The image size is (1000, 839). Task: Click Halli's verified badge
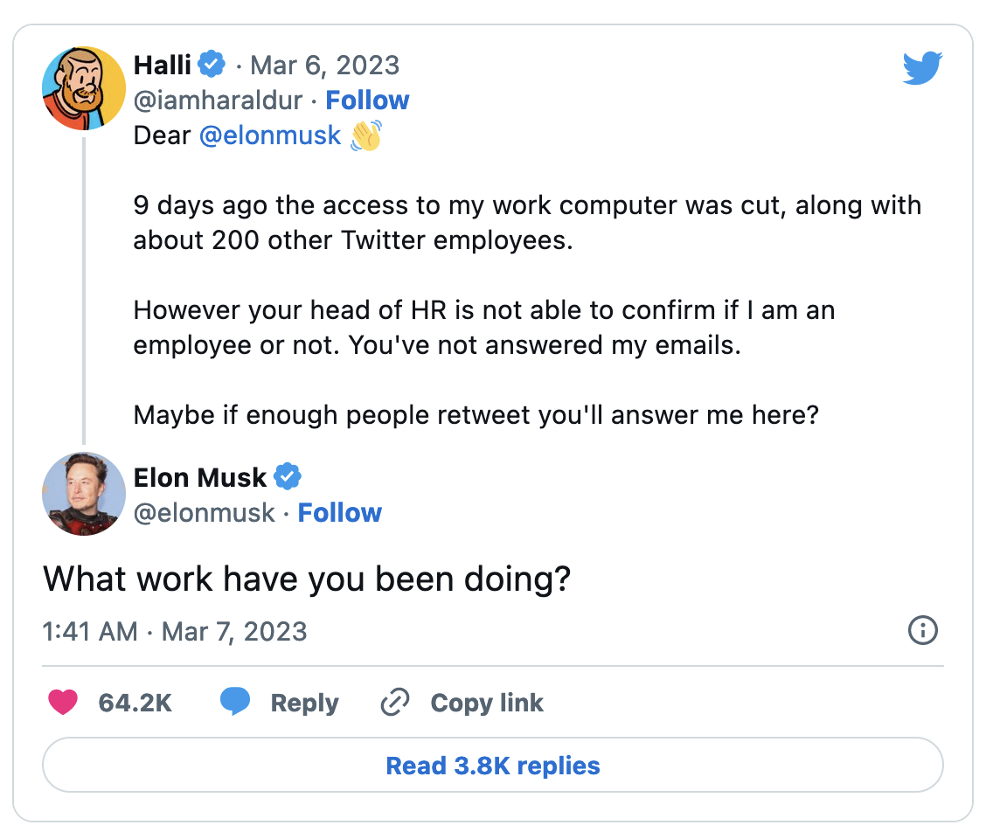point(211,65)
